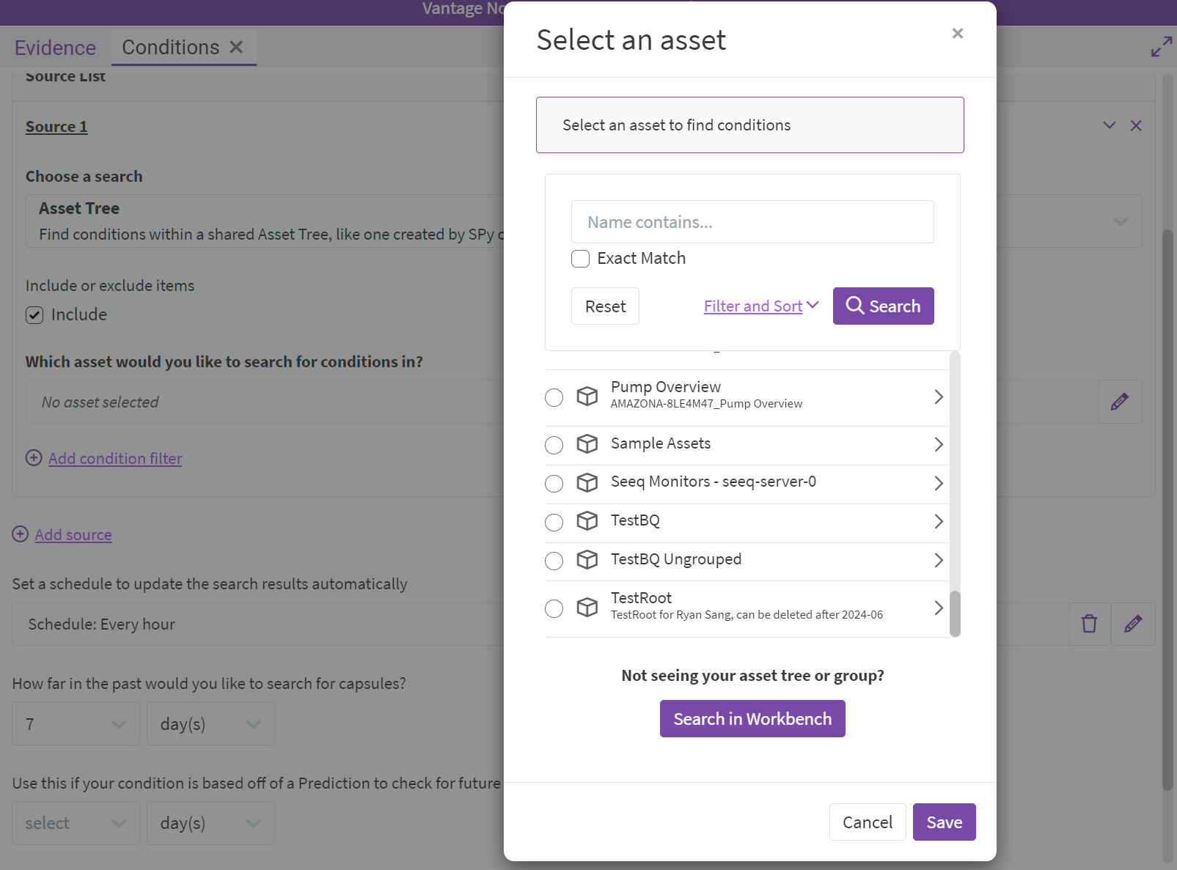Drill into Pump Overview with its chevron
This screenshot has height=870, width=1177.
point(938,397)
